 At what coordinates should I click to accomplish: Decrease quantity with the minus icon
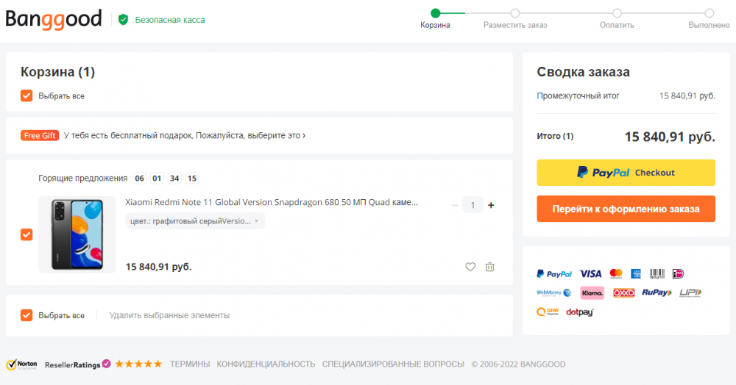[x=454, y=205]
